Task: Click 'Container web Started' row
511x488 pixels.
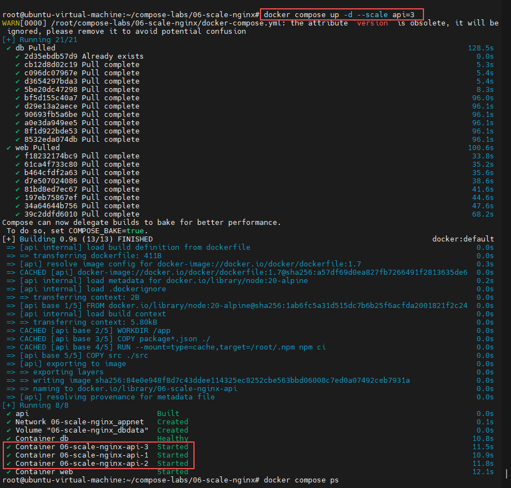Action: pyautogui.click(x=101, y=472)
